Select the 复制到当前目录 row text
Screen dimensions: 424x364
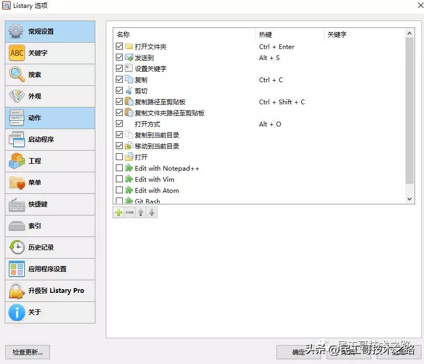tap(157, 135)
